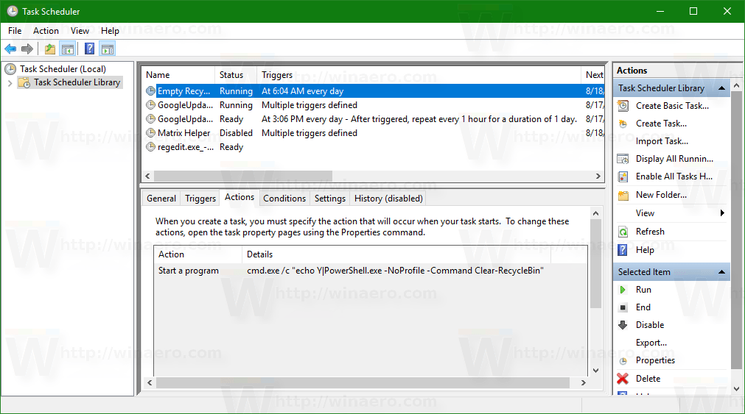Toggle the Show/Hide Console Tree icon
The image size is (745, 414).
coord(68,49)
